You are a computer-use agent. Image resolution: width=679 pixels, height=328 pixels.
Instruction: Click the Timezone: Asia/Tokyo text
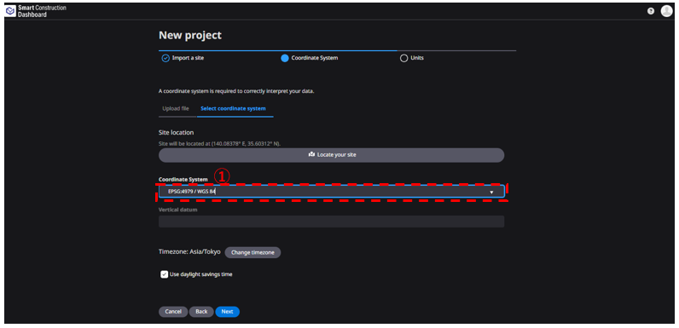(189, 251)
